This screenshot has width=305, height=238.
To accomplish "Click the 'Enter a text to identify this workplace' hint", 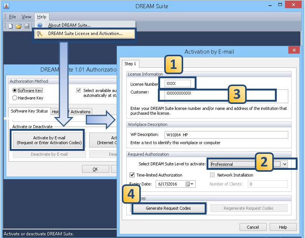I will [x=175, y=143].
